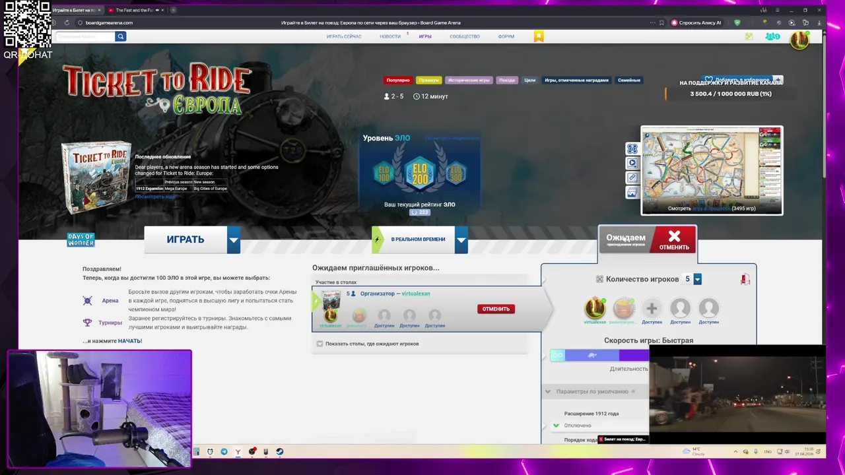The height and width of the screenshot is (475, 845).
Task: Click the Игры, отмеченные наградами tag
Action: click(576, 80)
